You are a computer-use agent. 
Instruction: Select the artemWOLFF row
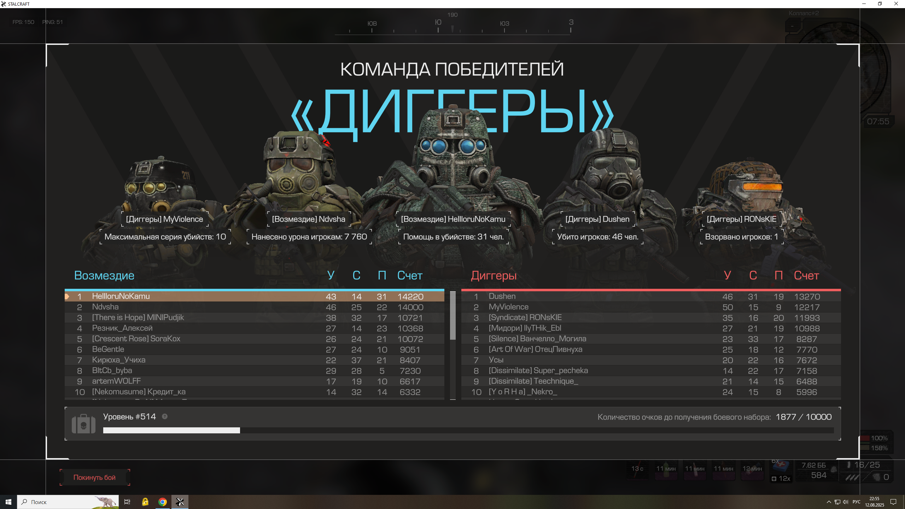[x=254, y=381]
